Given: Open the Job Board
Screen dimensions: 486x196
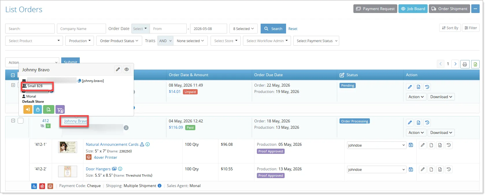Looking at the screenshot, I should coord(413,9).
